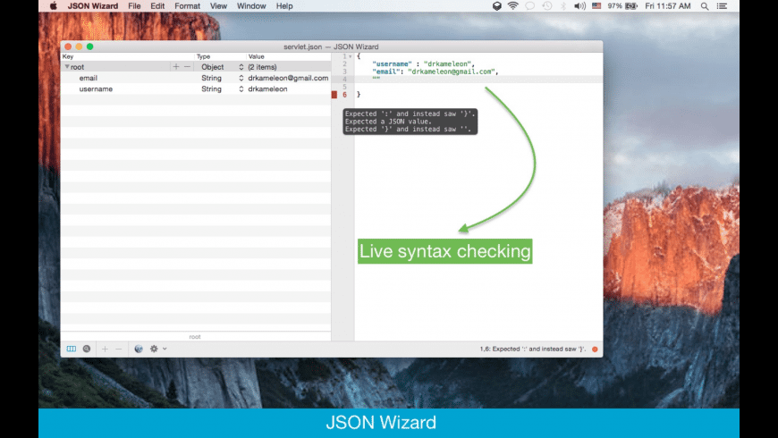Screen dimensions: 778x438
Task: Open the Help menu
Action: [284, 6]
